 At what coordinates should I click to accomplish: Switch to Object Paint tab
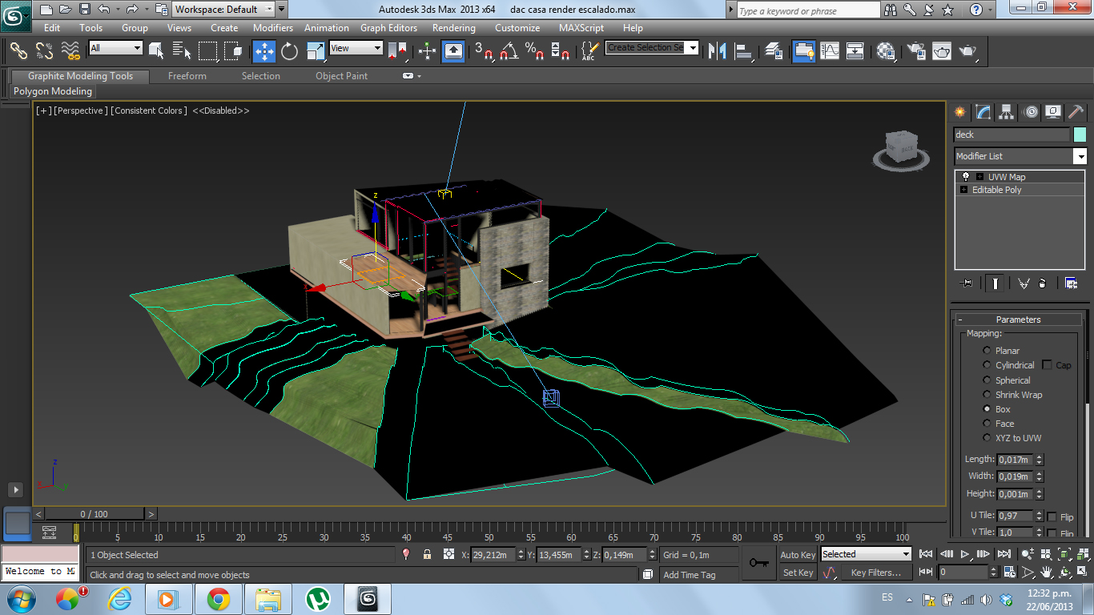pos(342,76)
